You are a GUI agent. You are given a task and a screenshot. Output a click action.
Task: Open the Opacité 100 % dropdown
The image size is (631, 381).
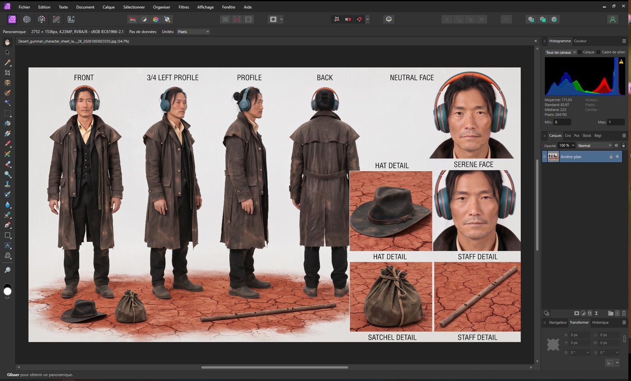[567, 146]
